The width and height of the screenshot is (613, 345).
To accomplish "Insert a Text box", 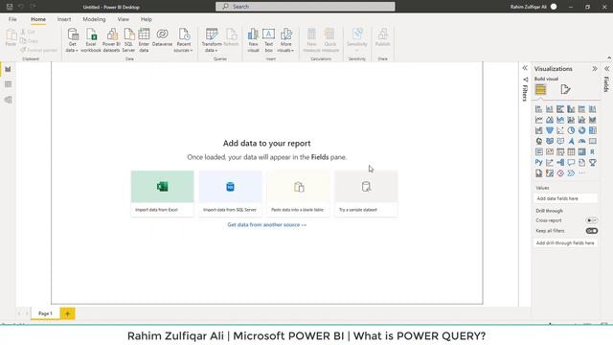I will (x=268, y=40).
